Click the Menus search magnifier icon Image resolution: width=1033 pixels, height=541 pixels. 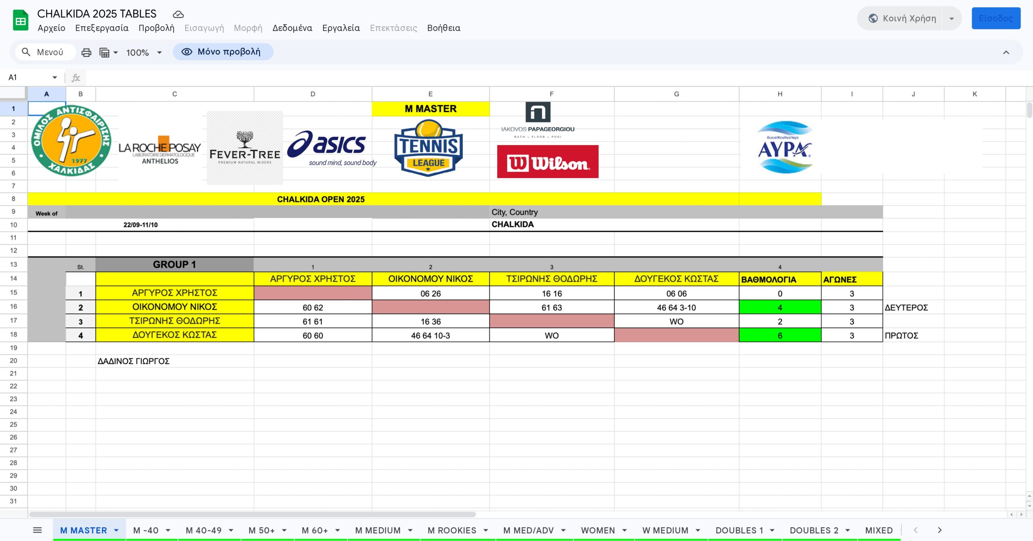click(26, 52)
